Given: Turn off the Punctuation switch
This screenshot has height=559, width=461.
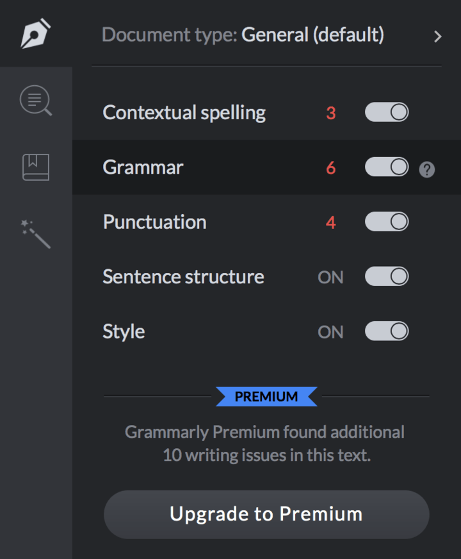Looking at the screenshot, I should (x=387, y=222).
